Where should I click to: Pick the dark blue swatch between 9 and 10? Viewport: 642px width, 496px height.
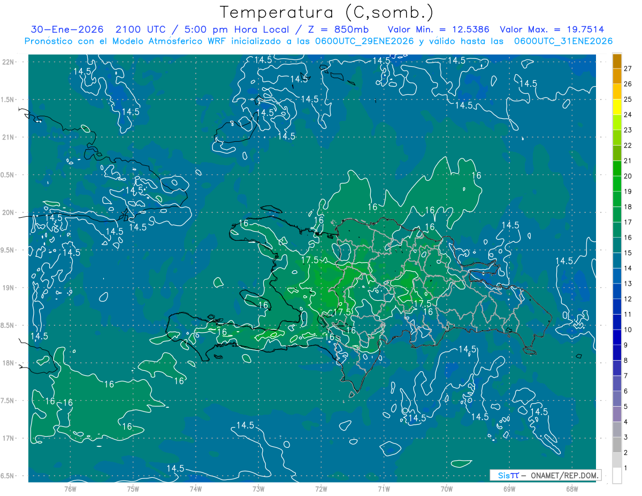click(x=617, y=337)
